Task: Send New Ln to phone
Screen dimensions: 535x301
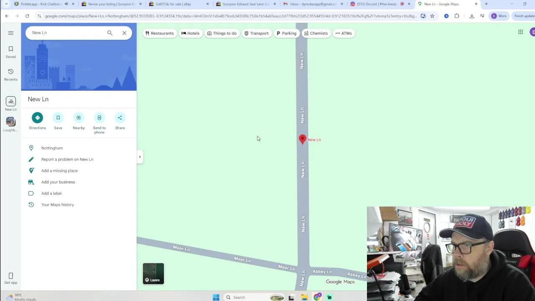Action: pyautogui.click(x=99, y=123)
